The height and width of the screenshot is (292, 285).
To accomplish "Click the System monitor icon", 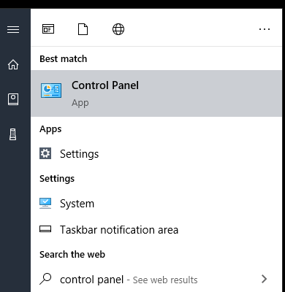I will (x=45, y=204).
